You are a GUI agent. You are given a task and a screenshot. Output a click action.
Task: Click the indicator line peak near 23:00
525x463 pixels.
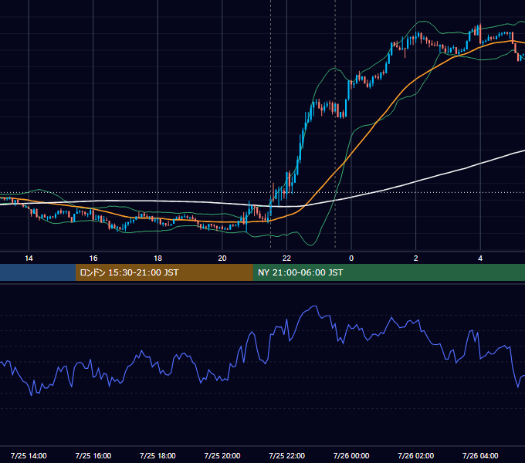point(314,306)
